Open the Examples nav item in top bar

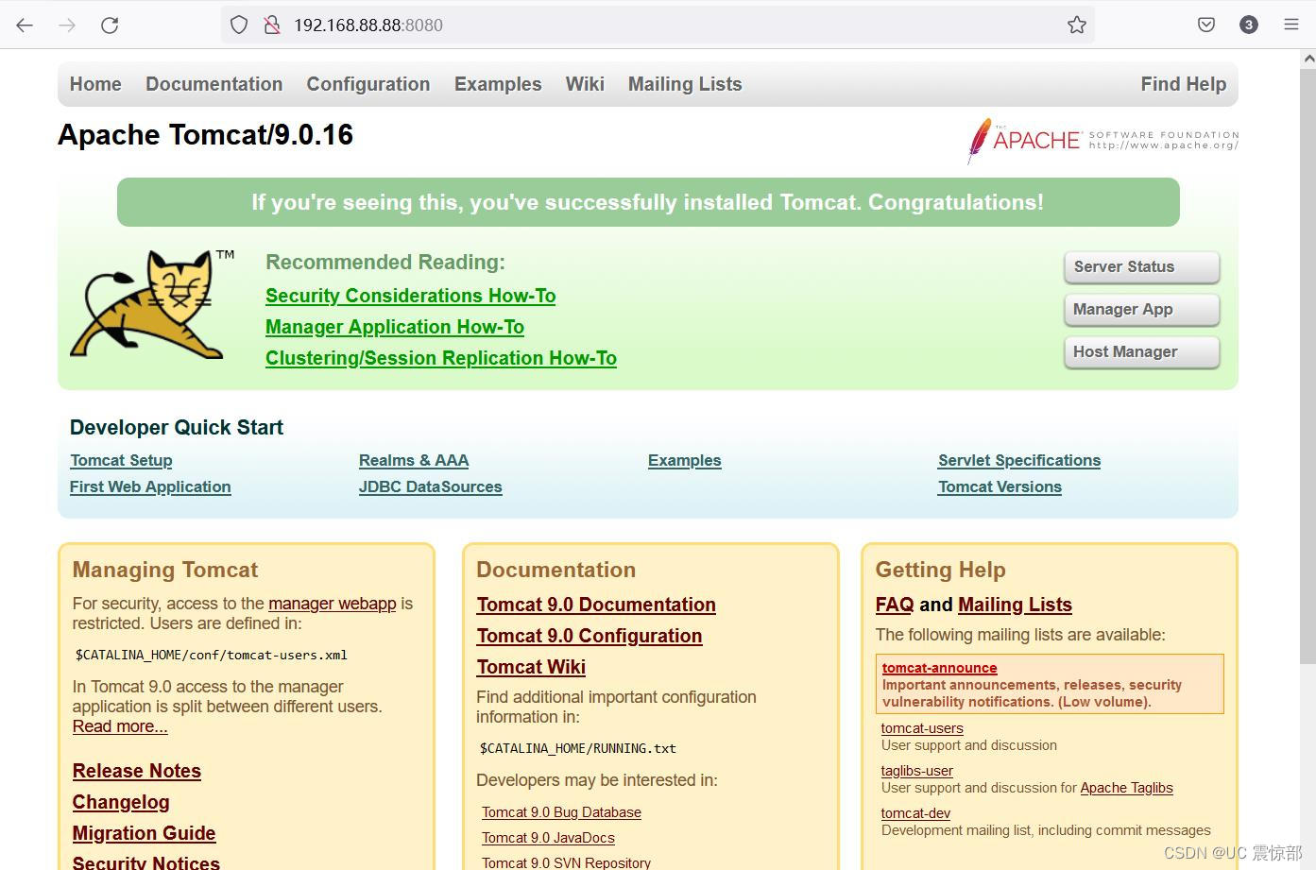coord(498,84)
